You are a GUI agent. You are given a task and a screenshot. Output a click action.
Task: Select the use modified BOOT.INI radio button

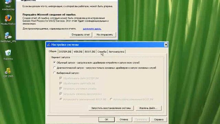[111, 99]
